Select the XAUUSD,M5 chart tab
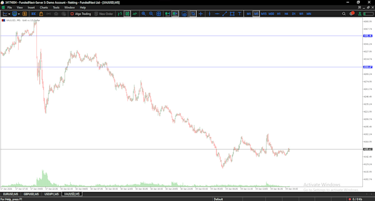The height and width of the screenshot is (201, 375). tap(72, 194)
